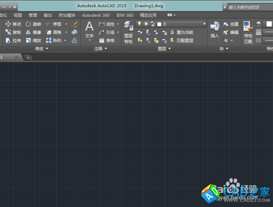Click the Insert block (插入) icon
The height and width of the screenshot is (207, 273).
pyautogui.click(x=215, y=29)
